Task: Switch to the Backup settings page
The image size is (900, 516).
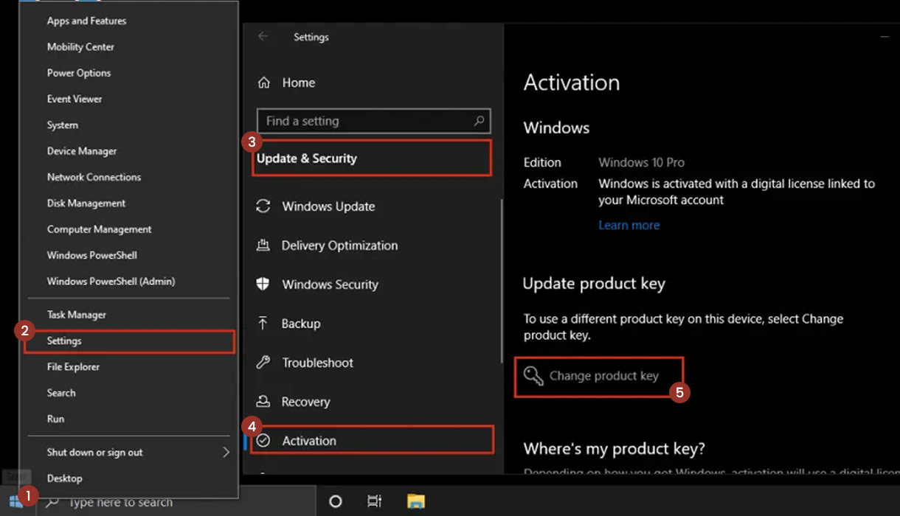Action: point(301,324)
